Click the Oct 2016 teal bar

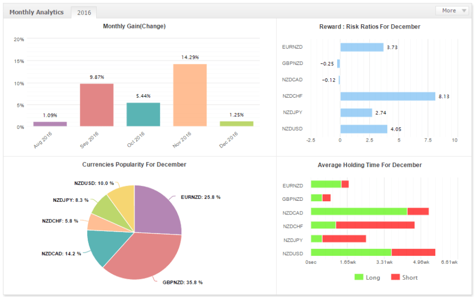click(x=143, y=115)
